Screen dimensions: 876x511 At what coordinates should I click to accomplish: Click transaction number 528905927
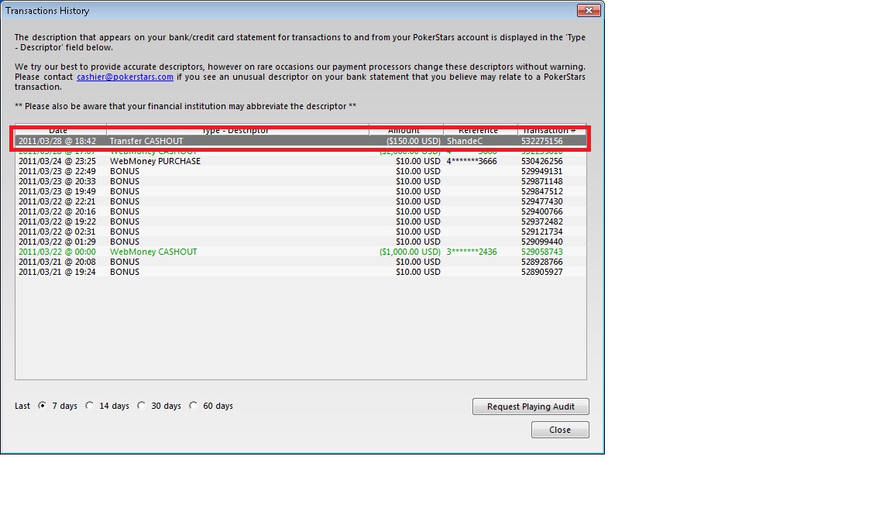point(542,272)
